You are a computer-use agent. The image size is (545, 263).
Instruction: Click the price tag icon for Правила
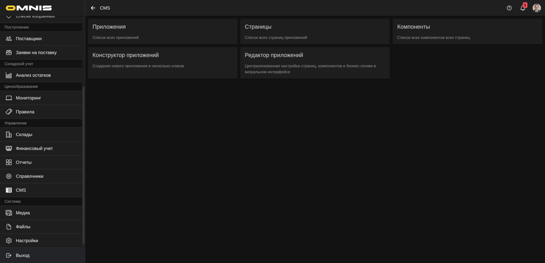(x=9, y=112)
